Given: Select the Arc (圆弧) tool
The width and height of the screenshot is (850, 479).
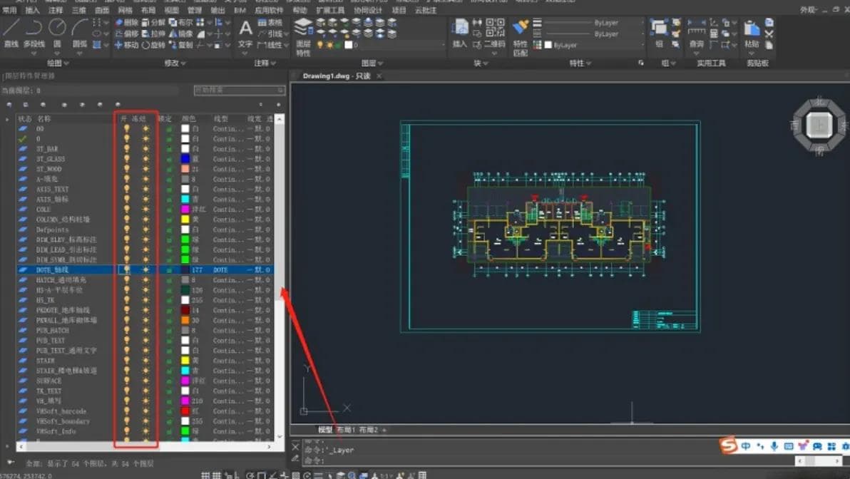Looking at the screenshot, I should (80, 33).
